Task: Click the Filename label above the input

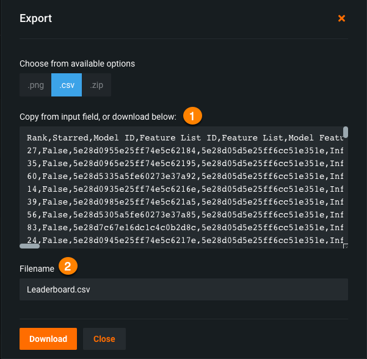Action: click(37, 267)
